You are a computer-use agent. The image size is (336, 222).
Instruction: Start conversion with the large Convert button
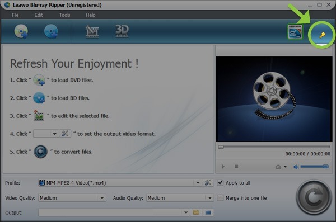(314, 197)
